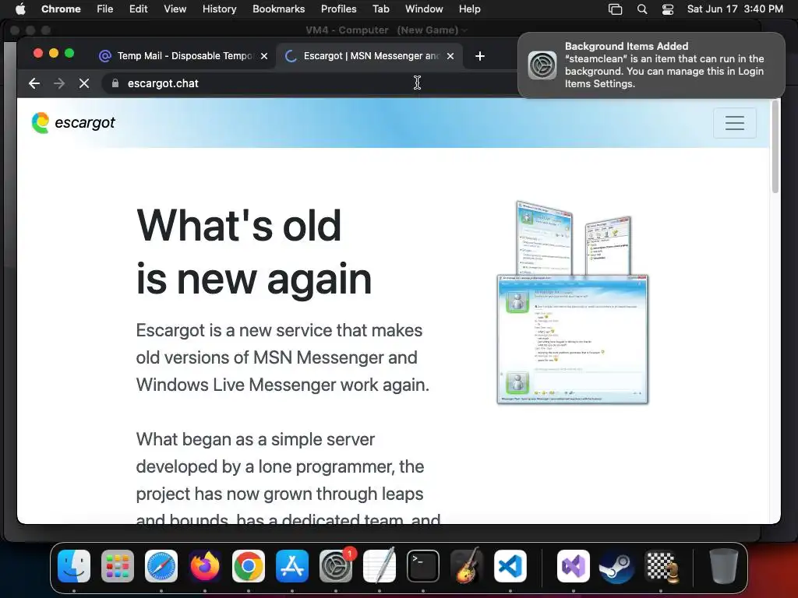Open the File menu
This screenshot has width=798, height=598.
[x=105, y=9]
